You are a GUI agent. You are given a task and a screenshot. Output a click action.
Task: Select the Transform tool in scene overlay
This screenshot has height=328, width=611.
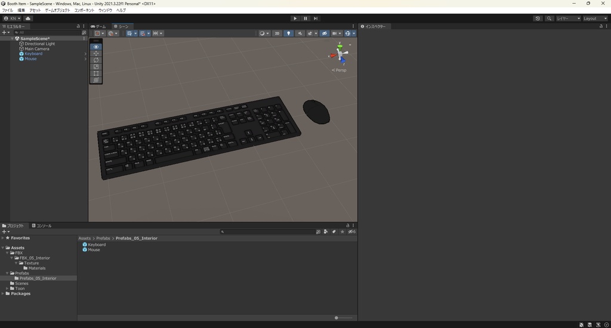coord(96,80)
